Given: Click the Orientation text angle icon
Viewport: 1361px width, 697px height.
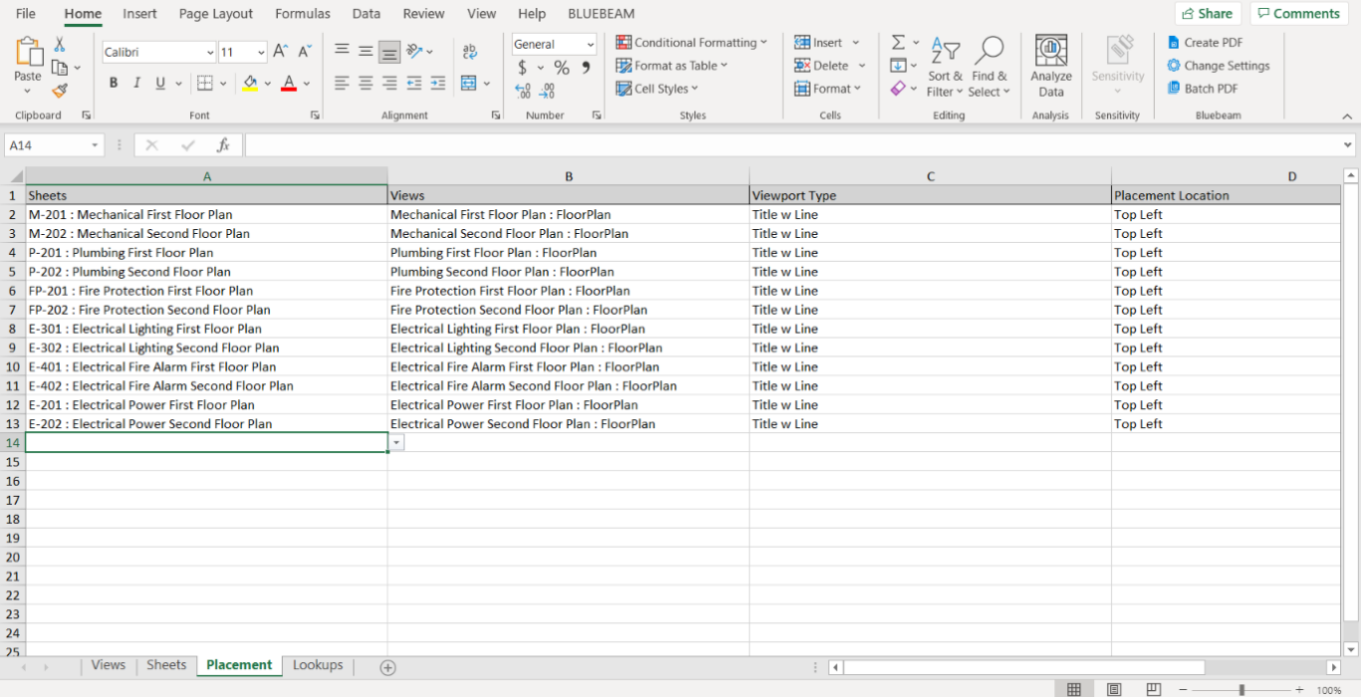Looking at the screenshot, I should 414,52.
